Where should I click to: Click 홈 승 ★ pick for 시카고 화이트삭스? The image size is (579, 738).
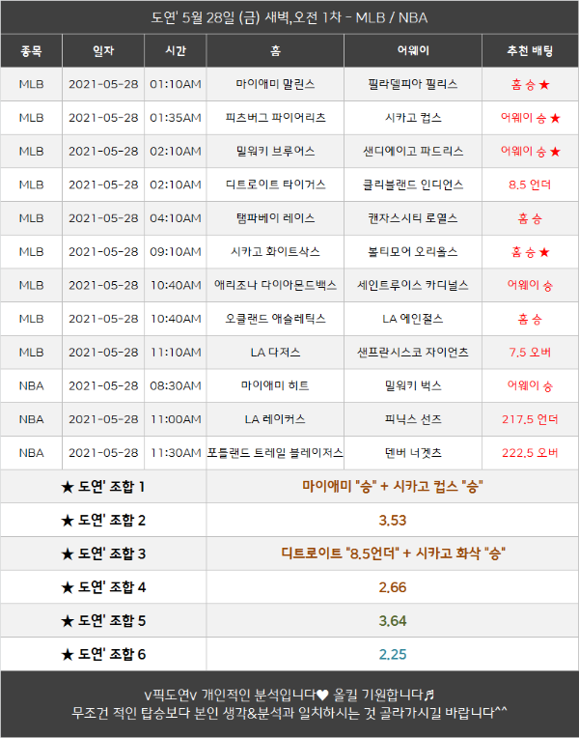(x=530, y=252)
